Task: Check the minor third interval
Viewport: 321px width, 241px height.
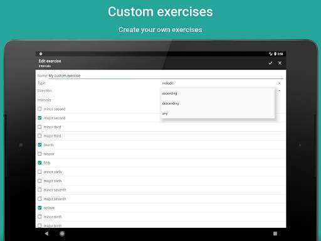Action: 39,127
